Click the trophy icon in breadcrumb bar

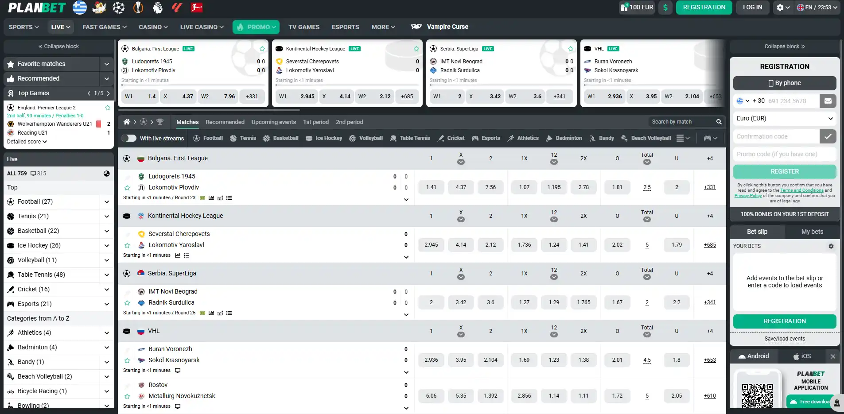(160, 122)
